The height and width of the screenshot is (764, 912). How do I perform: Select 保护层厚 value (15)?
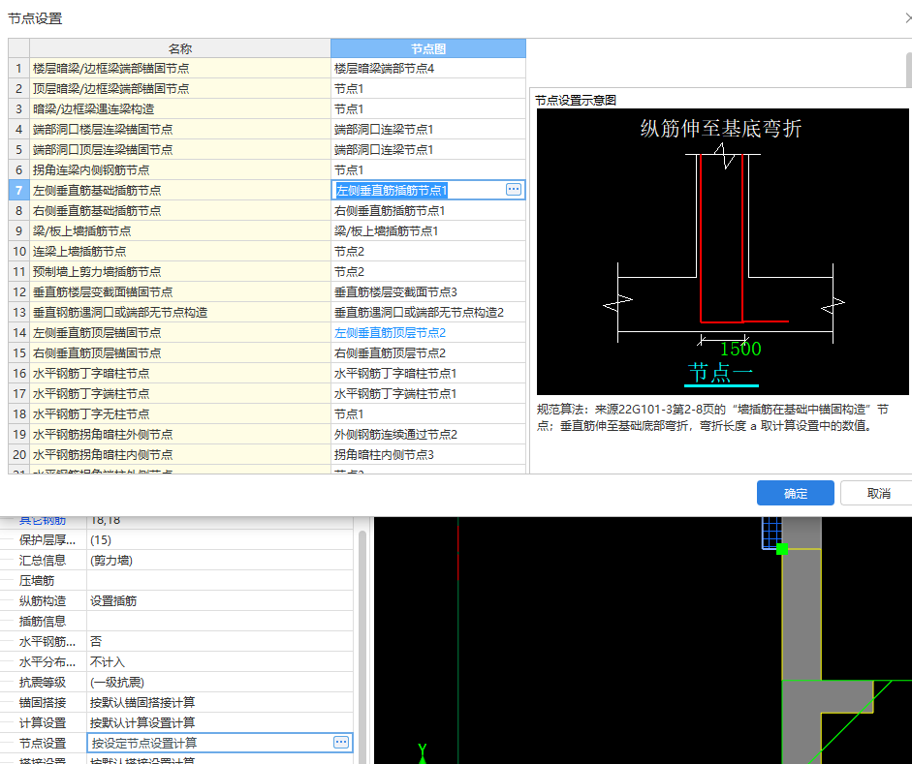(220, 539)
